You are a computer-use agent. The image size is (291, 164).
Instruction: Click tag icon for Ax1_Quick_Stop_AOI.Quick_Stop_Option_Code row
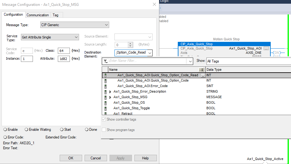coord(106,81)
